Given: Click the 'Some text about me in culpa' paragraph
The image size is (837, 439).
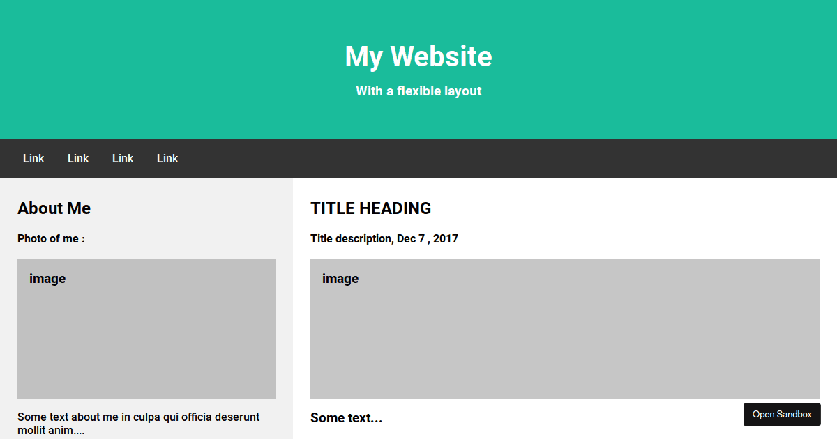Looking at the screenshot, I should 139,424.
